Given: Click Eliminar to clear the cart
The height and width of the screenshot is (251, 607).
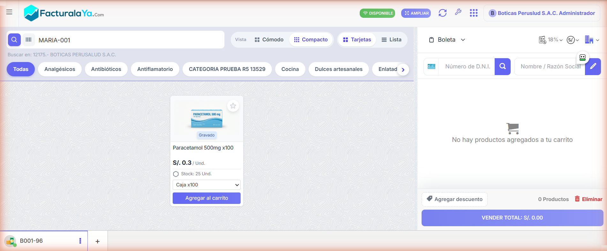Looking at the screenshot, I should [588, 199].
